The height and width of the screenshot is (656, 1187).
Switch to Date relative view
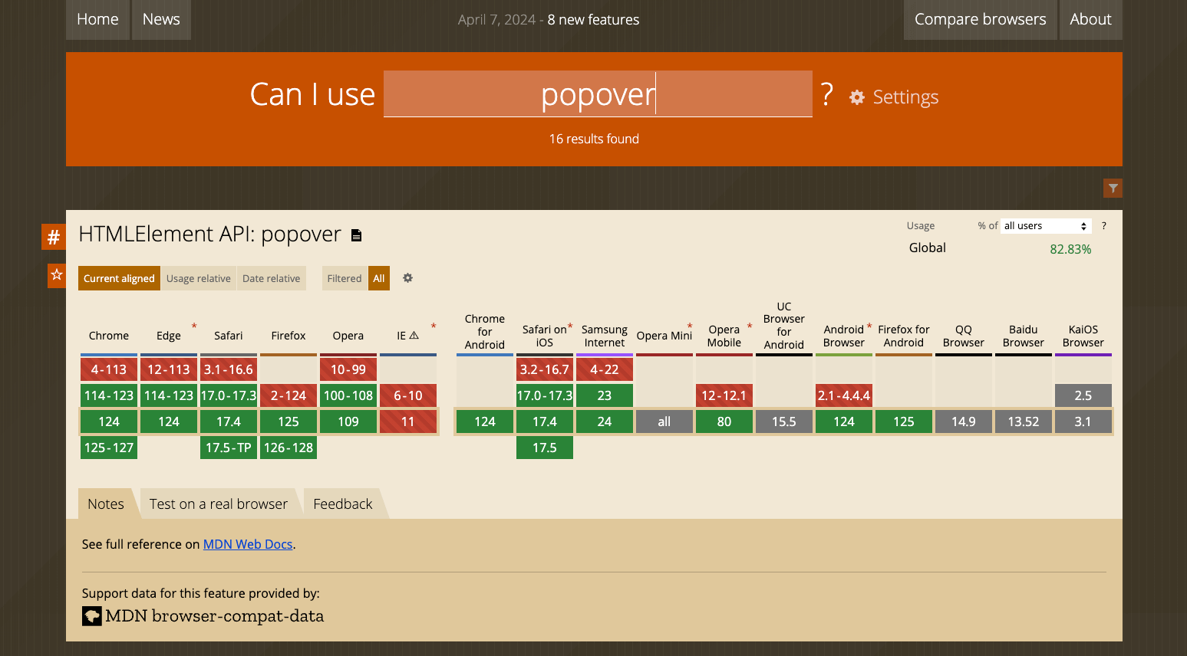(271, 277)
